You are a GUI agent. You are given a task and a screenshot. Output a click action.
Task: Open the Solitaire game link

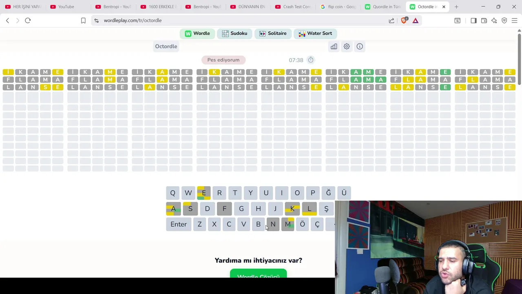273,33
